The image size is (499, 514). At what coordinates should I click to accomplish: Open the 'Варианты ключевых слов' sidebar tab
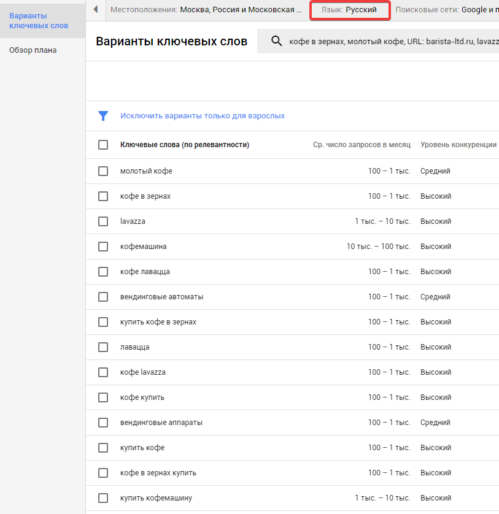coord(39,21)
